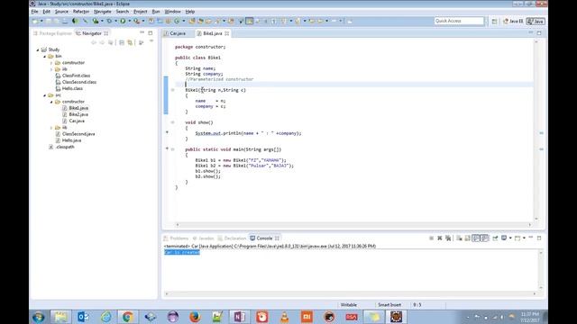Click the Quick Access search field
577x324 pixels.
pyautogui.click(x=459, y=21)
